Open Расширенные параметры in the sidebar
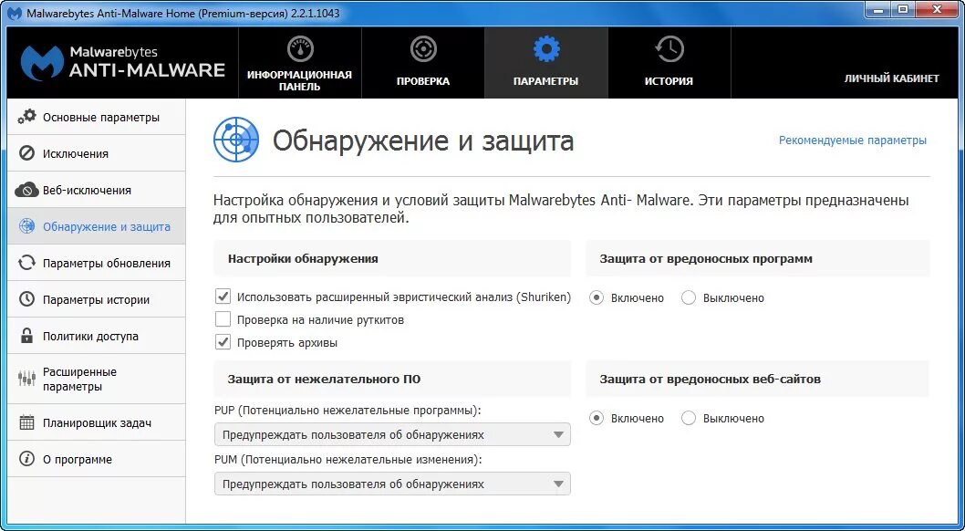Viewport: 965px width, 531px height. (x=96, y=379)
